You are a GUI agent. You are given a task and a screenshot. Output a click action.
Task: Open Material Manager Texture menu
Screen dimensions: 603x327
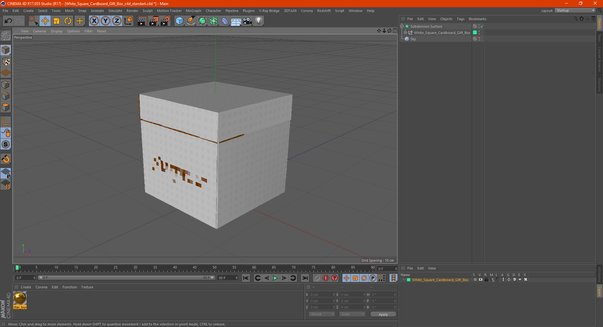point(87,287)
